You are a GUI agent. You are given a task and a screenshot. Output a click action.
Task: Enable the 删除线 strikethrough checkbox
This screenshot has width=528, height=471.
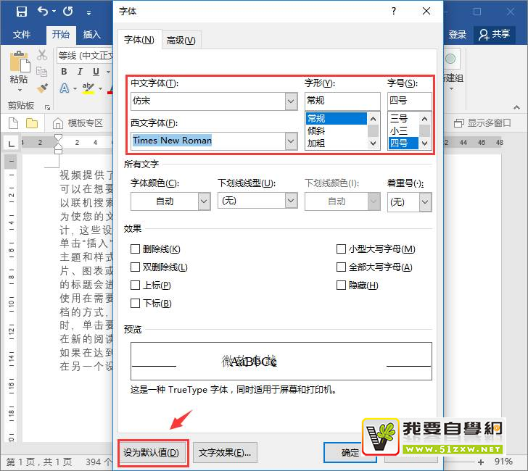tap(135, 249)
